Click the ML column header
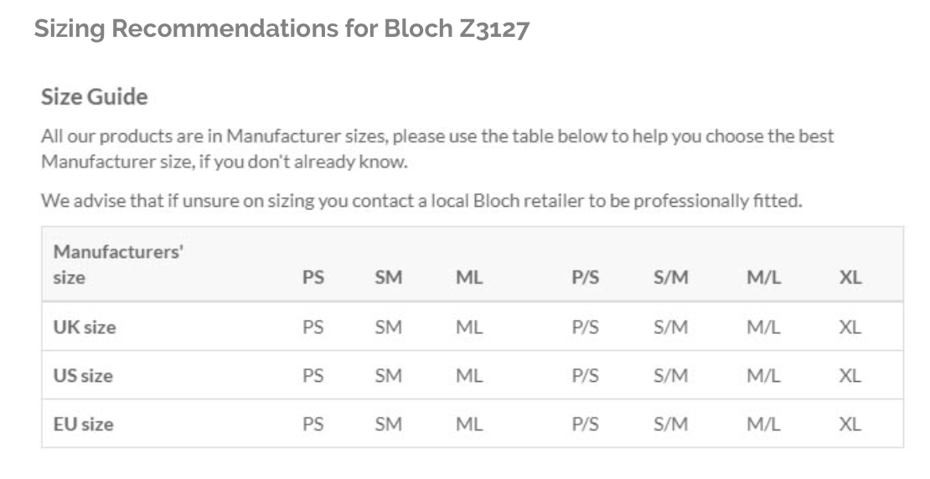Viewport: 930px width, 479px height. [469, 277]
